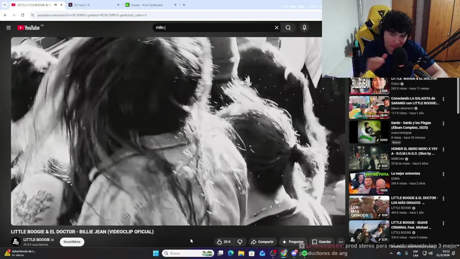460x259 pixels.
Task: Open the weather 'Advertencia de t...' widget
Action: pyautogui.click(x=20, y=253)
